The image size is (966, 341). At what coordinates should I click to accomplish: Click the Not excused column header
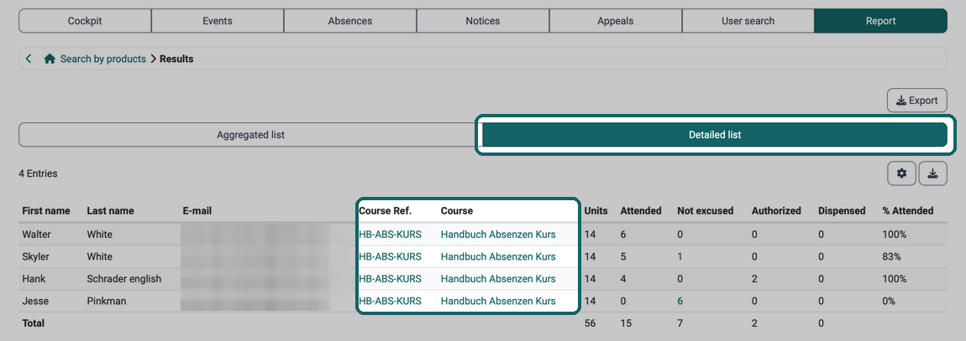pyautogui.click(x=706, y=211)
